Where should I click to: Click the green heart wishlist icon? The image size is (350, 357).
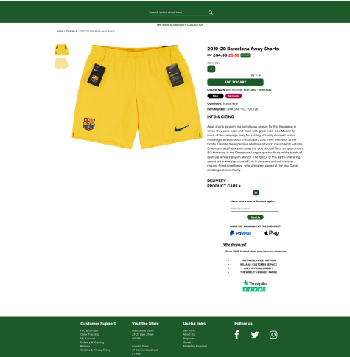(256, 193)
